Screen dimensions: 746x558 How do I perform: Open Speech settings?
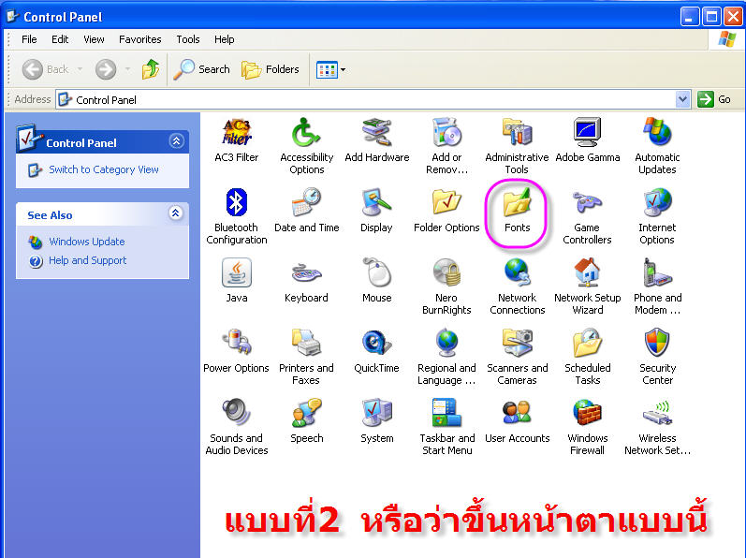pos(307,421)
